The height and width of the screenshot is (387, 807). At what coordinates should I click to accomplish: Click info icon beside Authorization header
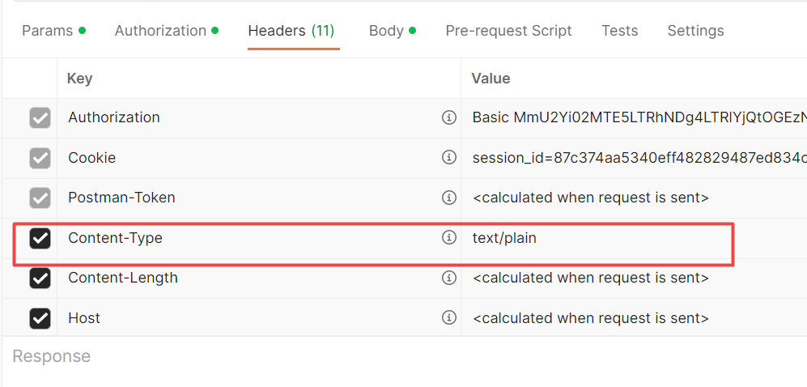click(449, 117)
